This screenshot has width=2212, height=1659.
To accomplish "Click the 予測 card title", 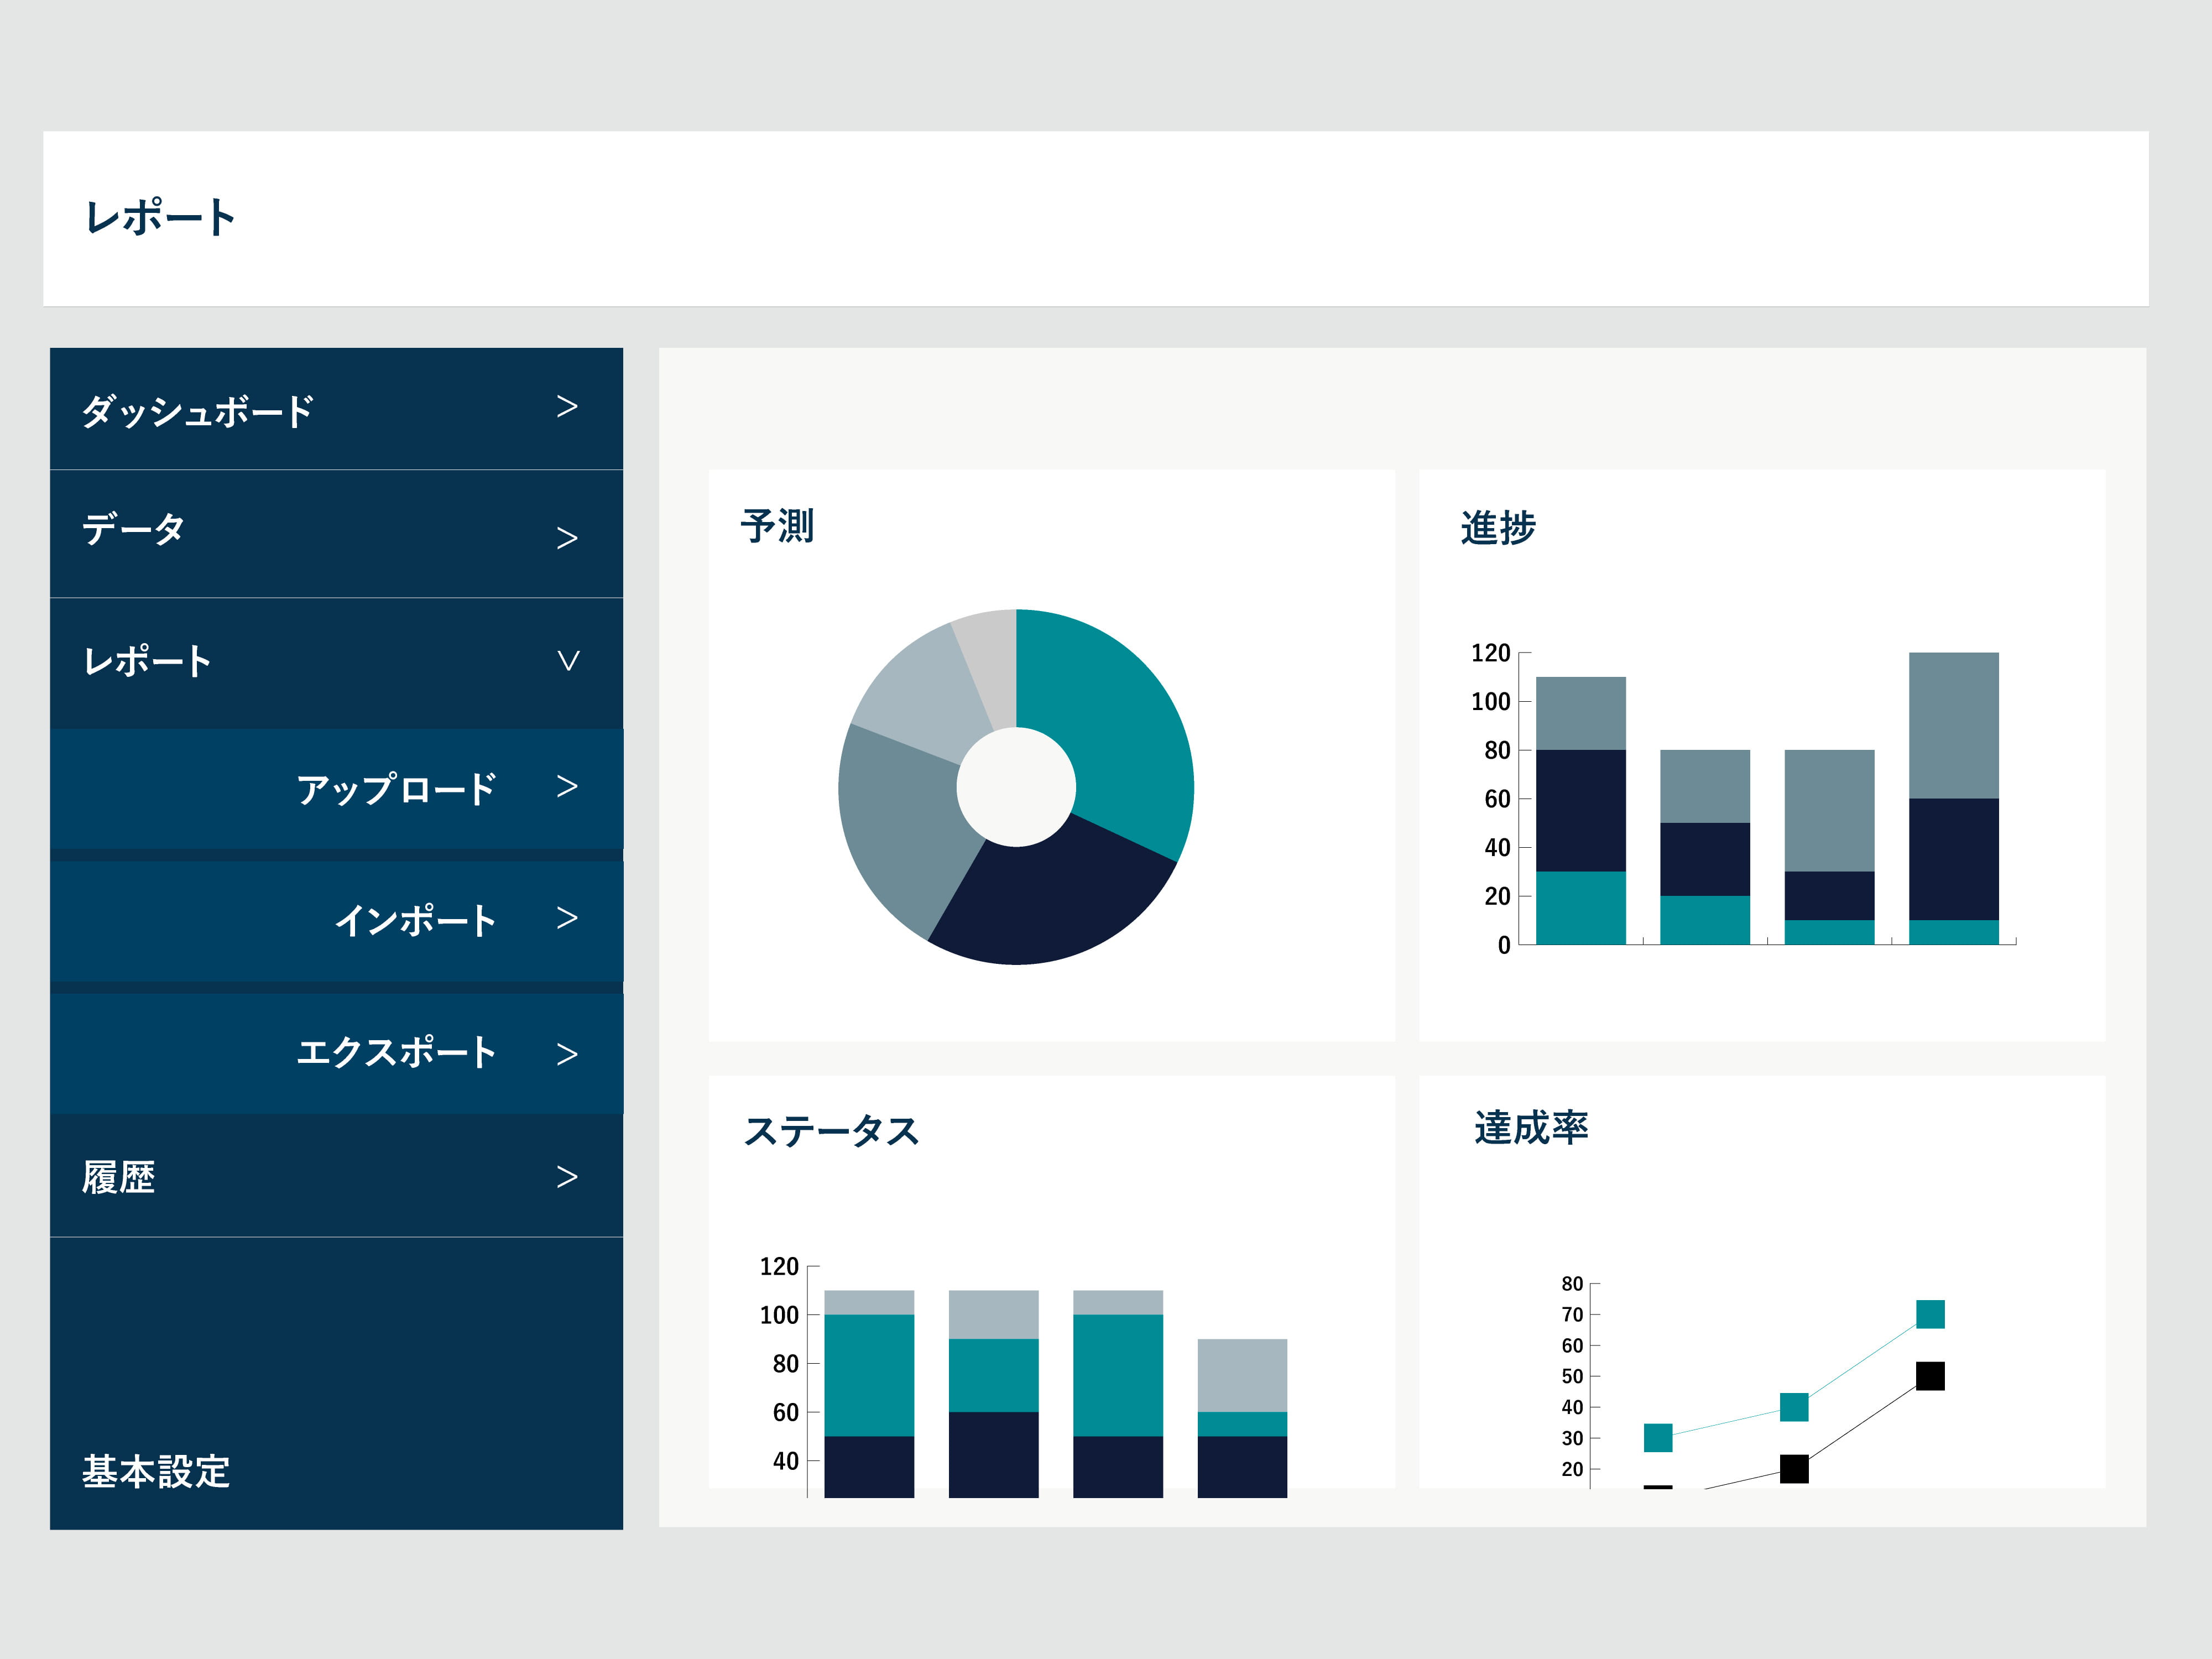I will [x=777, y=526].
